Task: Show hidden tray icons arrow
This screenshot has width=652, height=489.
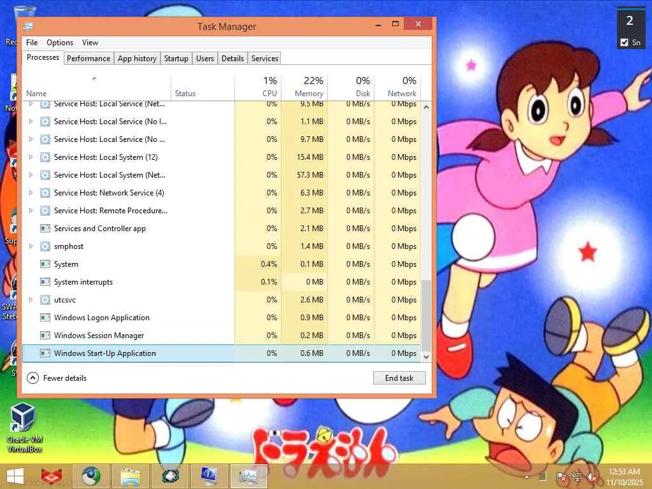Action: point(527,477)
